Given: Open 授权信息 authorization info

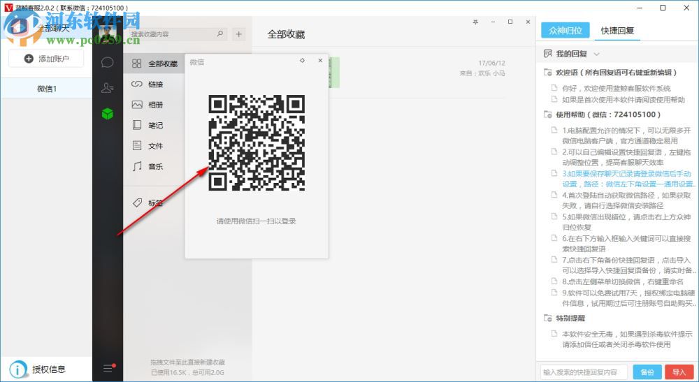Looking at the screenshot, I should tap(38, 369).
